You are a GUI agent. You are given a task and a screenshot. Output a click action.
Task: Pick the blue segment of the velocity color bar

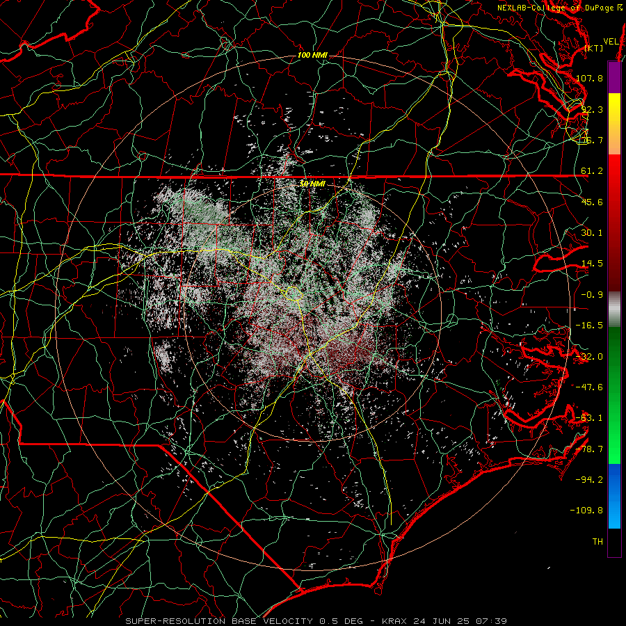614,496
